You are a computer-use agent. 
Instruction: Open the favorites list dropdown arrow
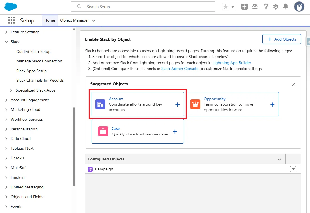click(x=233, y=7)
